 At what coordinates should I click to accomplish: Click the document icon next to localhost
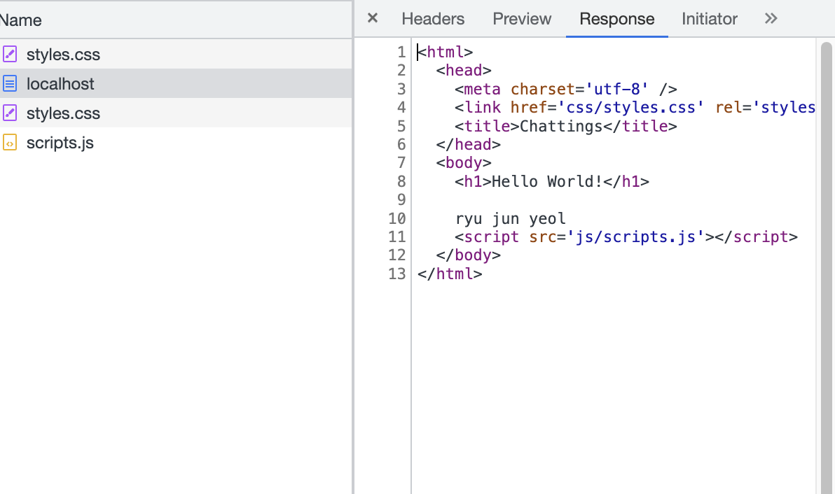tap(10, 83)
